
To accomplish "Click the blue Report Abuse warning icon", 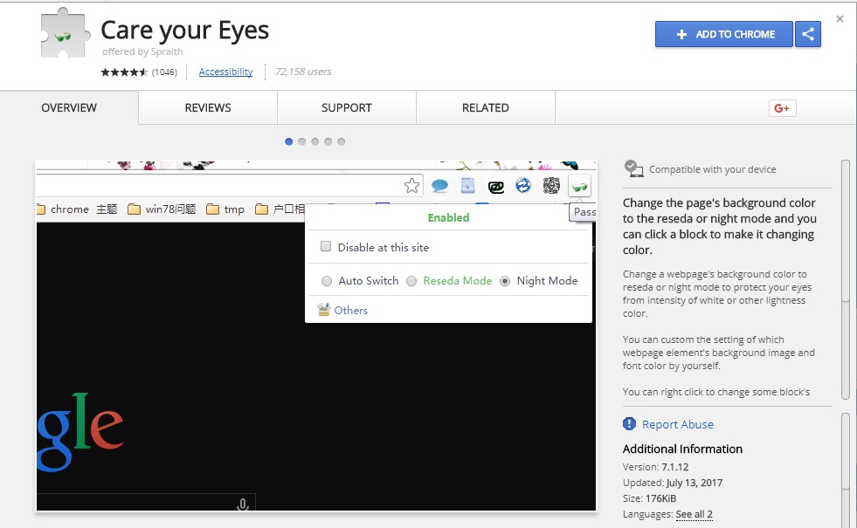I will [629, 424].
